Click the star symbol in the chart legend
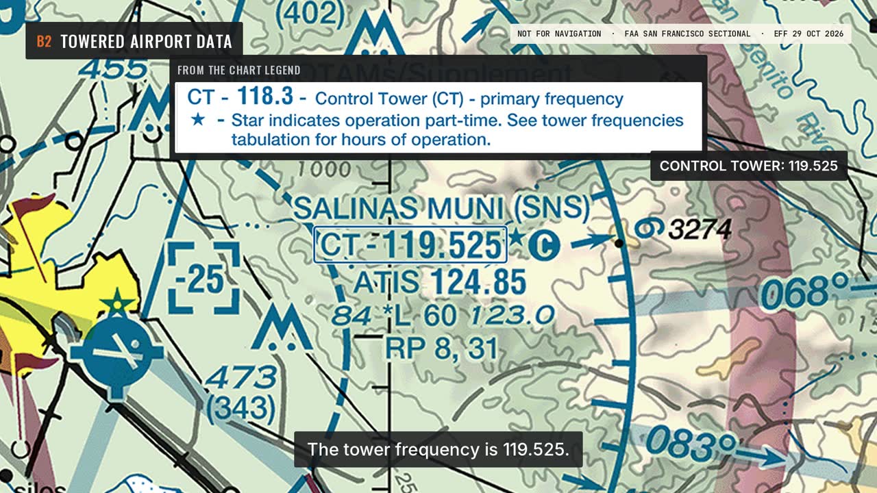877x493 pixels. [x=198, y=120]
